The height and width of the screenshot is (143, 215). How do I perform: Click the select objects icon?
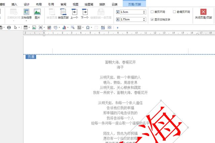click(x=73, y=28)
